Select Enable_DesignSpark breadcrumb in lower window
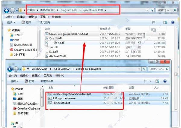The width and height of the screenshot is (181, 128). (x=88, y=69)
